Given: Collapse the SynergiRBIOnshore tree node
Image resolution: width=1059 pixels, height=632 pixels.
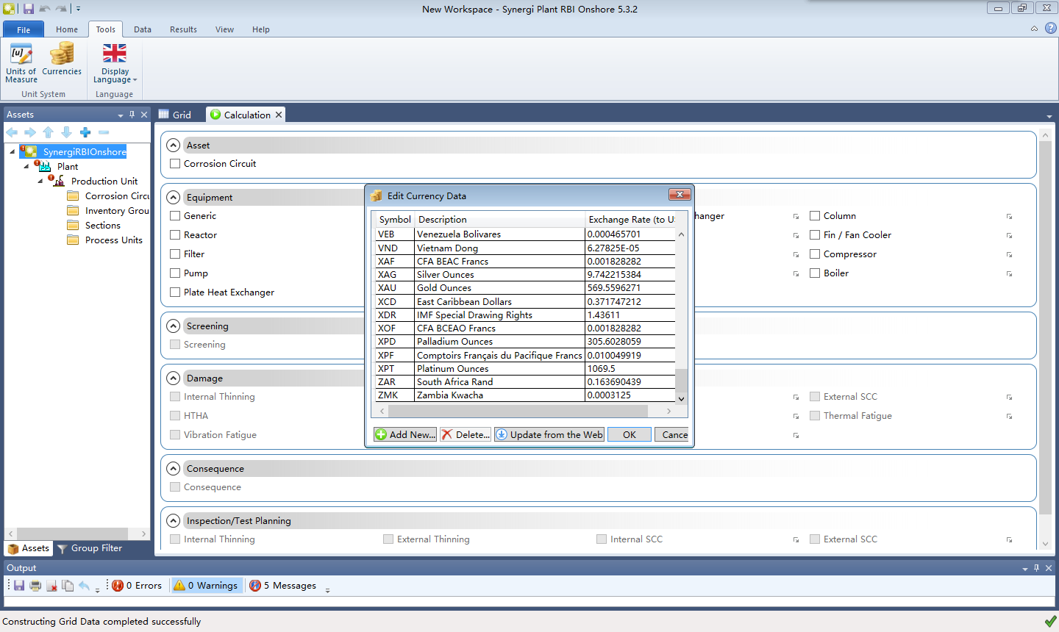Looking at the screenshot, I should pos(12,152).
